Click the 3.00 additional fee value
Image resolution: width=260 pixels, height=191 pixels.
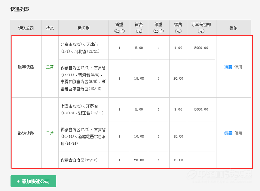coord(178,109)
